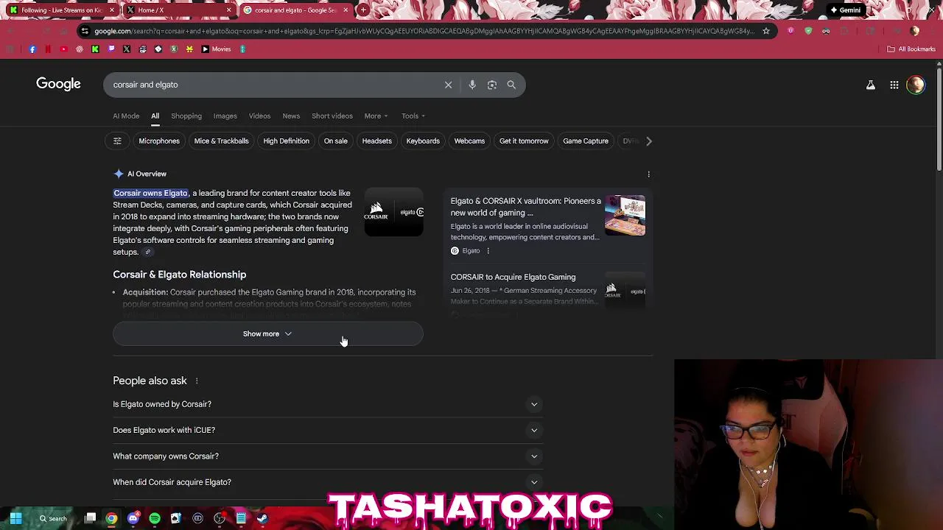Open the filter options icon before Microphones
The height and width of the screenshot is (530, 943).
point(117,141)
